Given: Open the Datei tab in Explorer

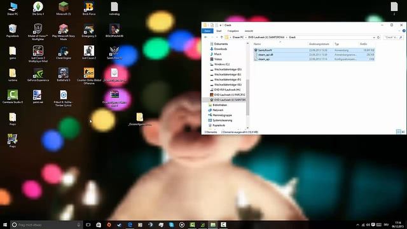Looking at the screenshot, I should point(207,31).
